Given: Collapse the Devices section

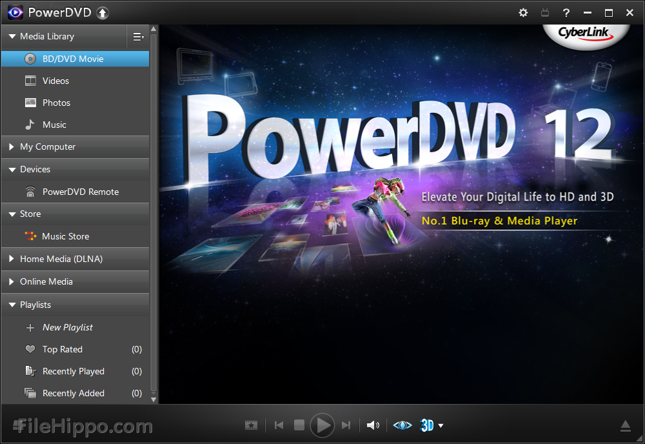Looking at the screenshot, I should (12, 170).
